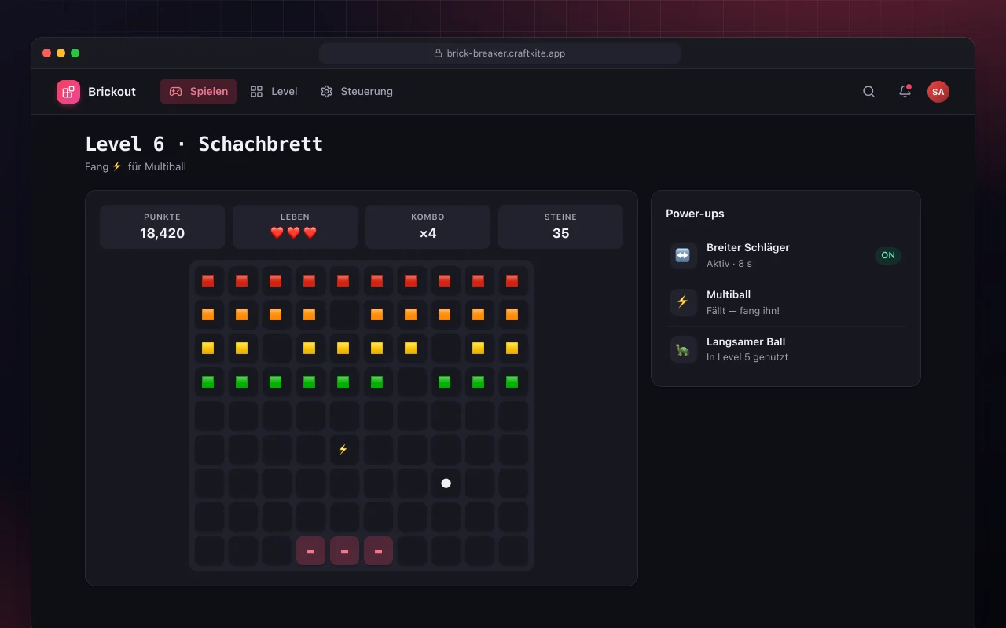The image size is (1006, 628).
Task: Click the rightmost paddle segment
Action: (378, 551)
